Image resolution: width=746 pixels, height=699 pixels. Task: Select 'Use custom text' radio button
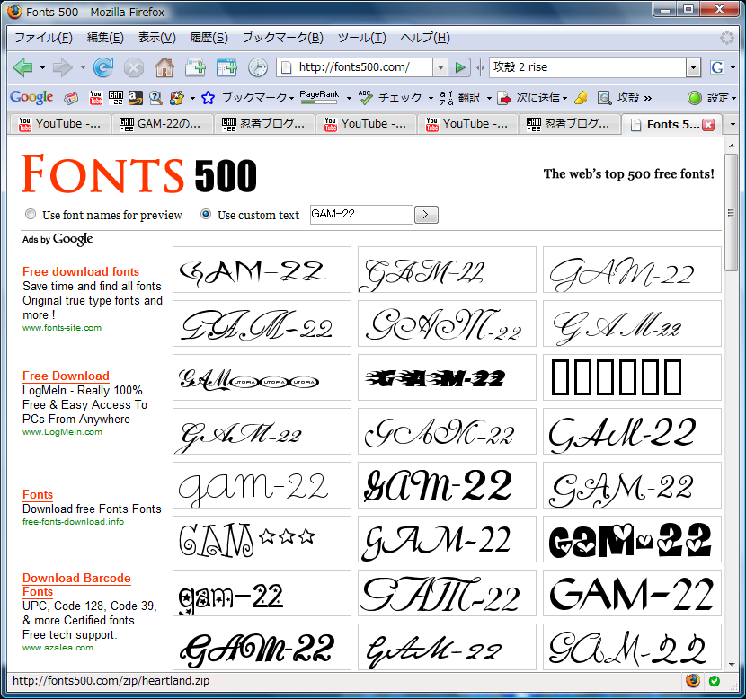(x=206, y=214)
